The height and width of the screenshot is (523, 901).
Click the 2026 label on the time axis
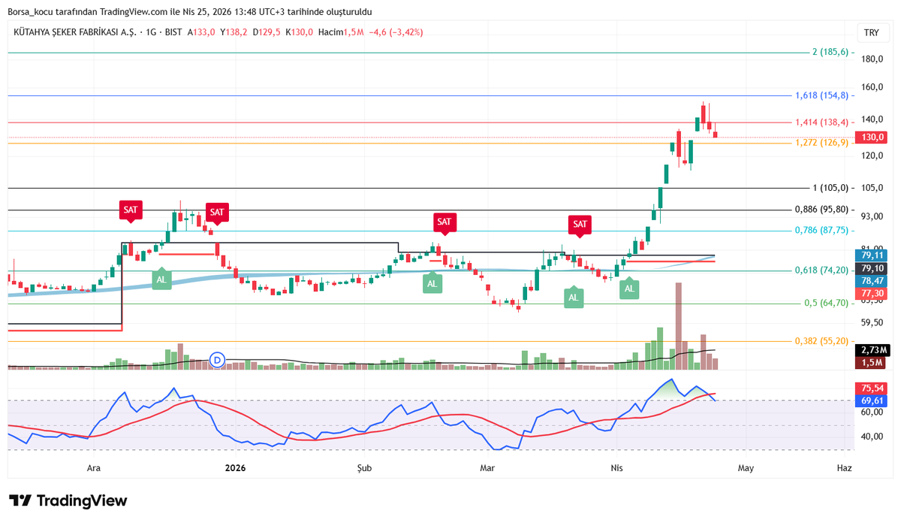tap(235, 467)
